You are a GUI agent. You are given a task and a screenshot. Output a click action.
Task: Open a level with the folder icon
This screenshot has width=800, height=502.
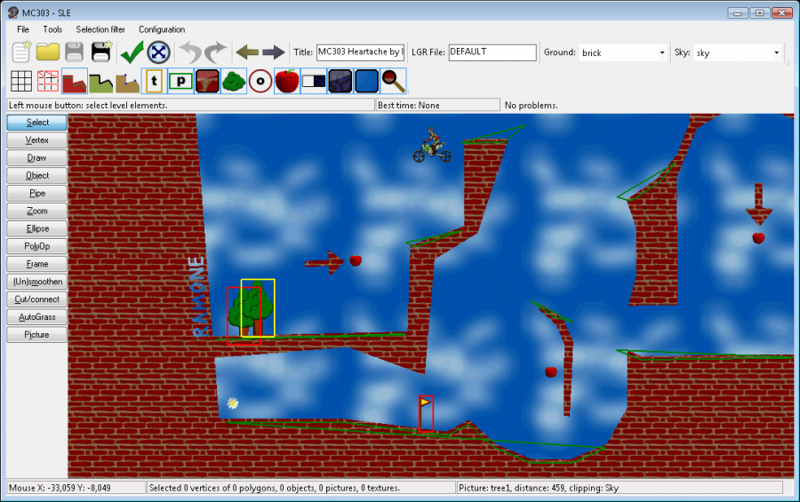click(47, 52)
